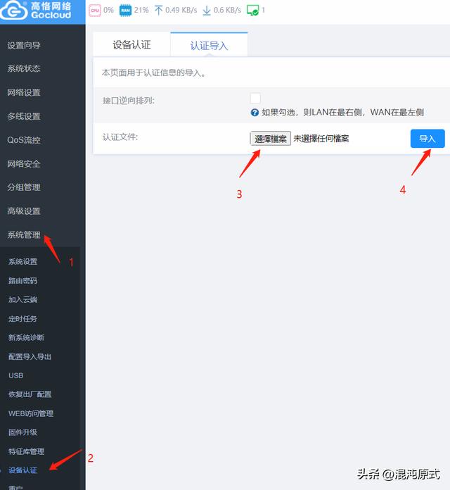
Task: Open 固件升级 submenu item
Action: click(x=22, y=432)
